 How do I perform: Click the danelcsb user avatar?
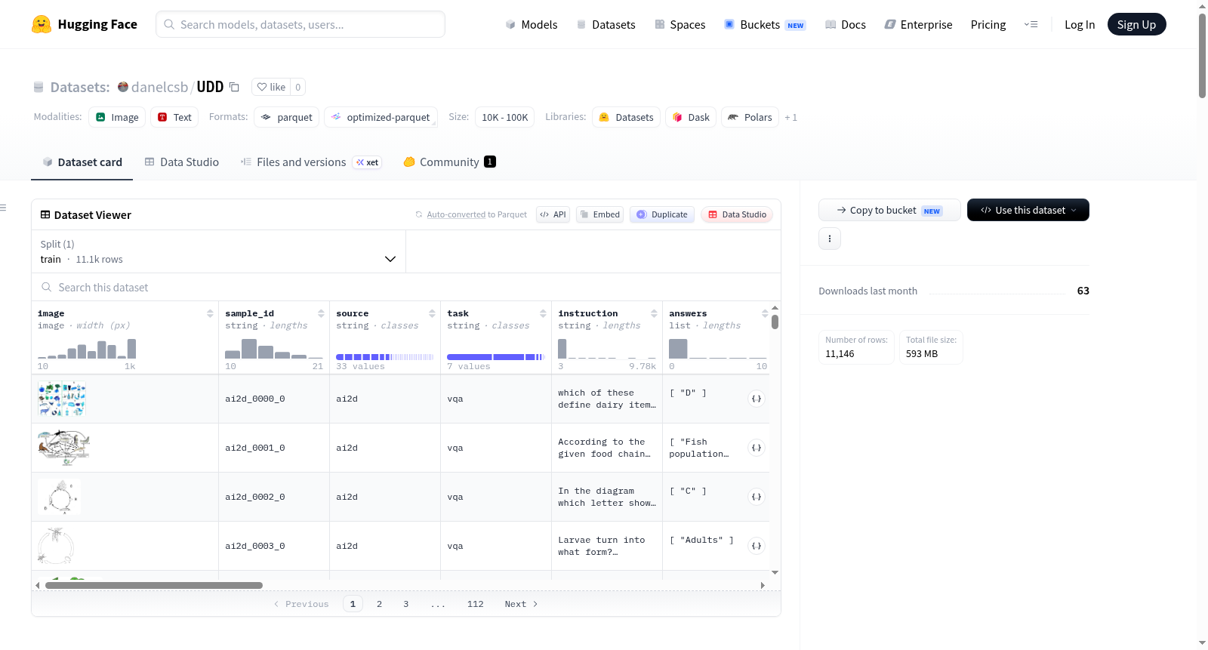click(x=123, y=87)
